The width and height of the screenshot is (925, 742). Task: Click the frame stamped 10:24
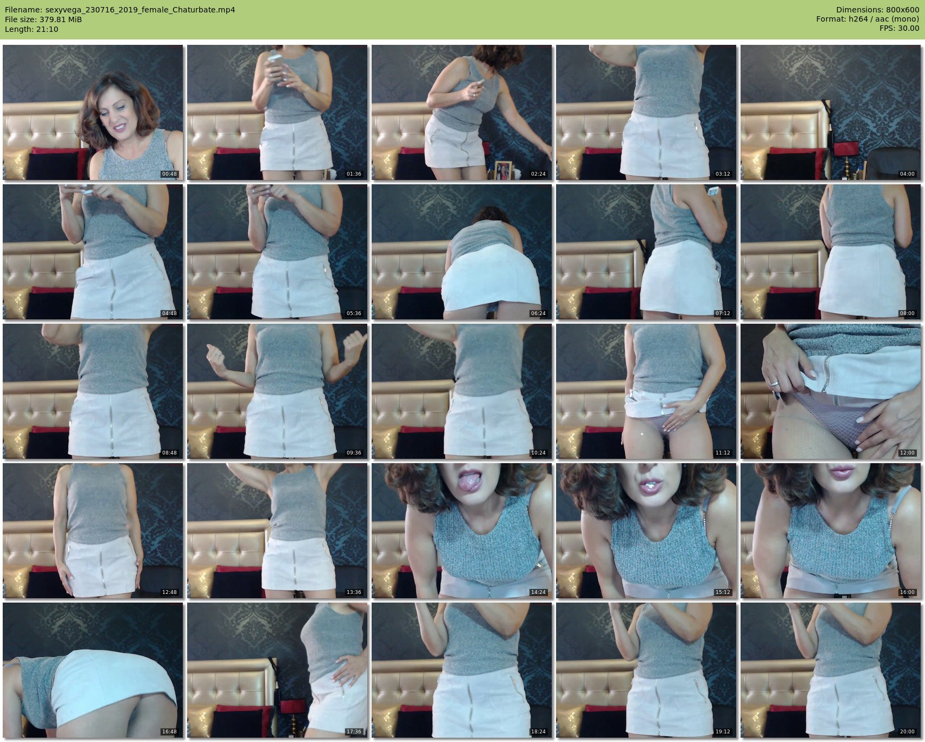[462, 391]
